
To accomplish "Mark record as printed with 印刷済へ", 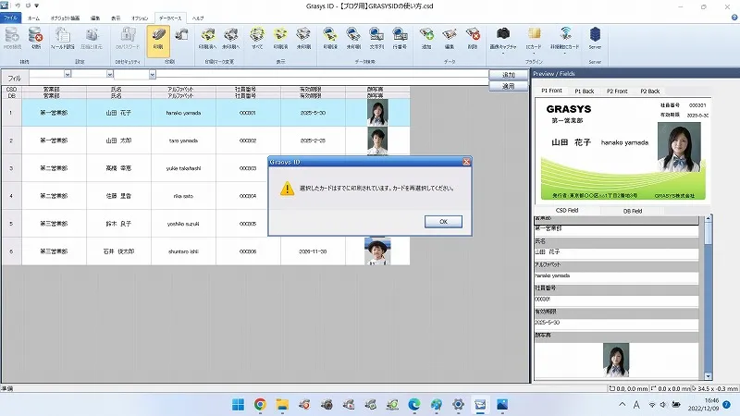I will [207, 38].
